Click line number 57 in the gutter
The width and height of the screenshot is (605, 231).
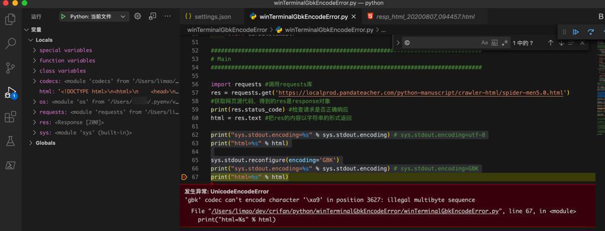tap(195, 93)
